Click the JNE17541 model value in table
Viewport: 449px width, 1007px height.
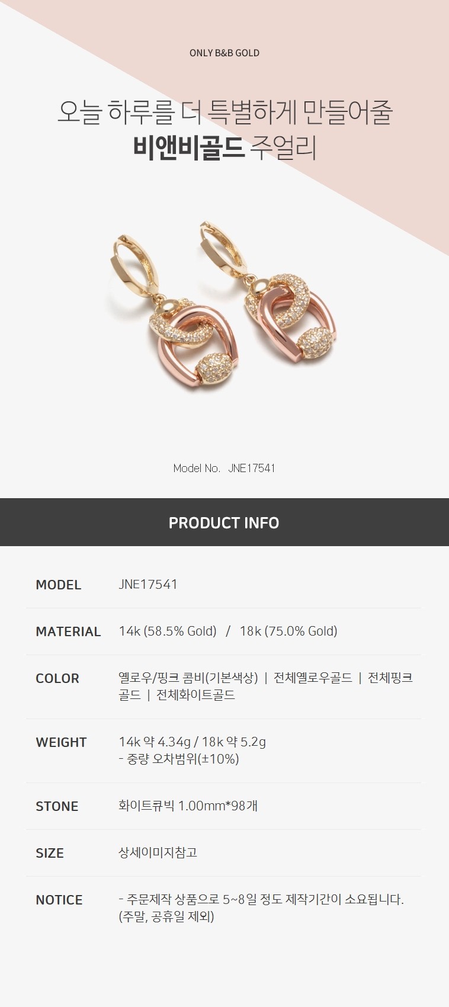point(148,585)
